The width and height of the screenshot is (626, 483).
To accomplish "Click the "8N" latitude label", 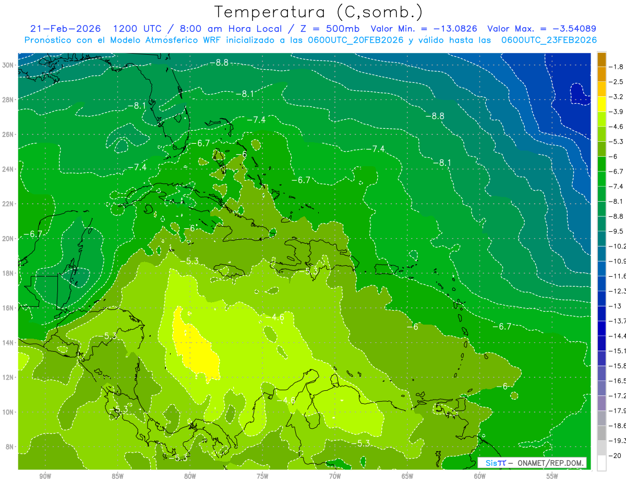I will coord(10,447).
